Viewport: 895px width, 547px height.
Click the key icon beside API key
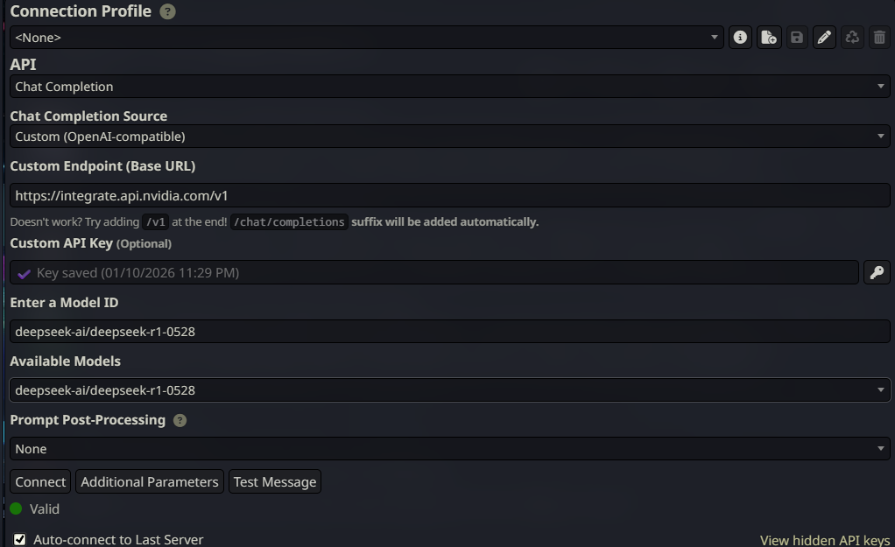[877, 272]
